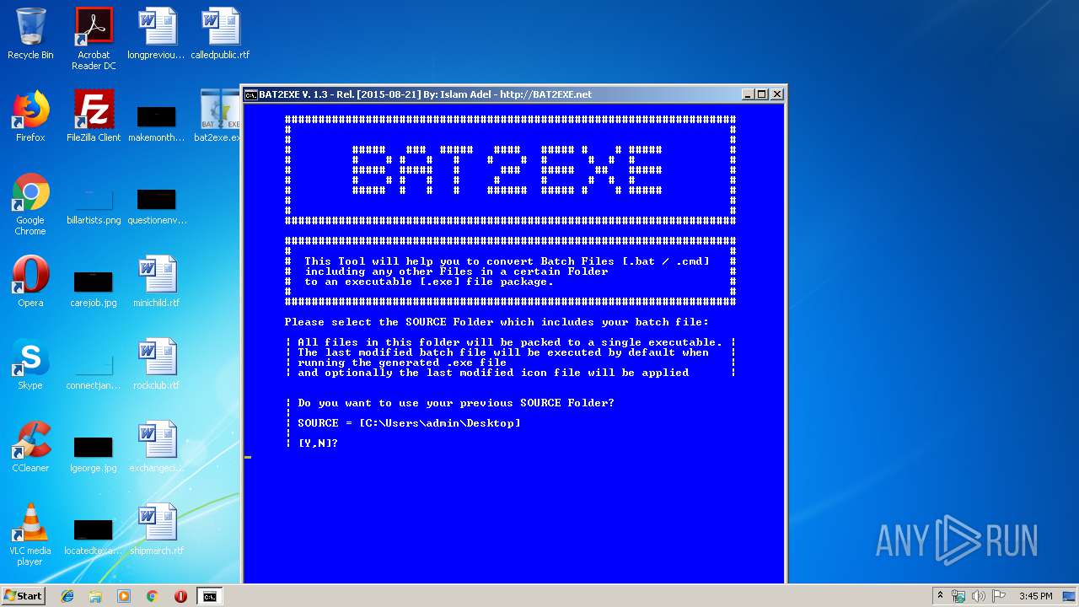Click the 3:45 PM taskbar clock
The width and height of the screenshot is (1079, 607).
tap(1035, 596)
